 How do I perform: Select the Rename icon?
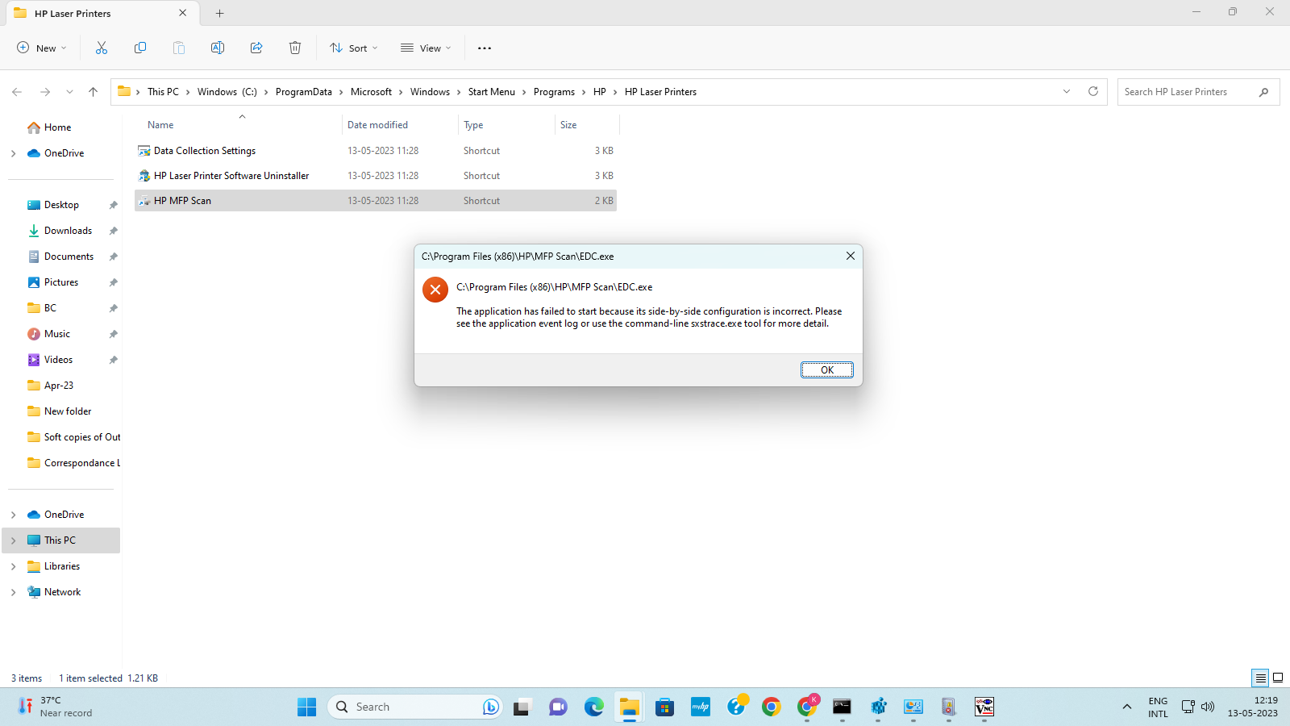(218, 48)
